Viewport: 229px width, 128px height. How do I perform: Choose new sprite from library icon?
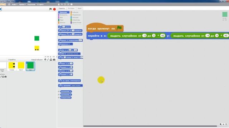click(x=45, y=60)
